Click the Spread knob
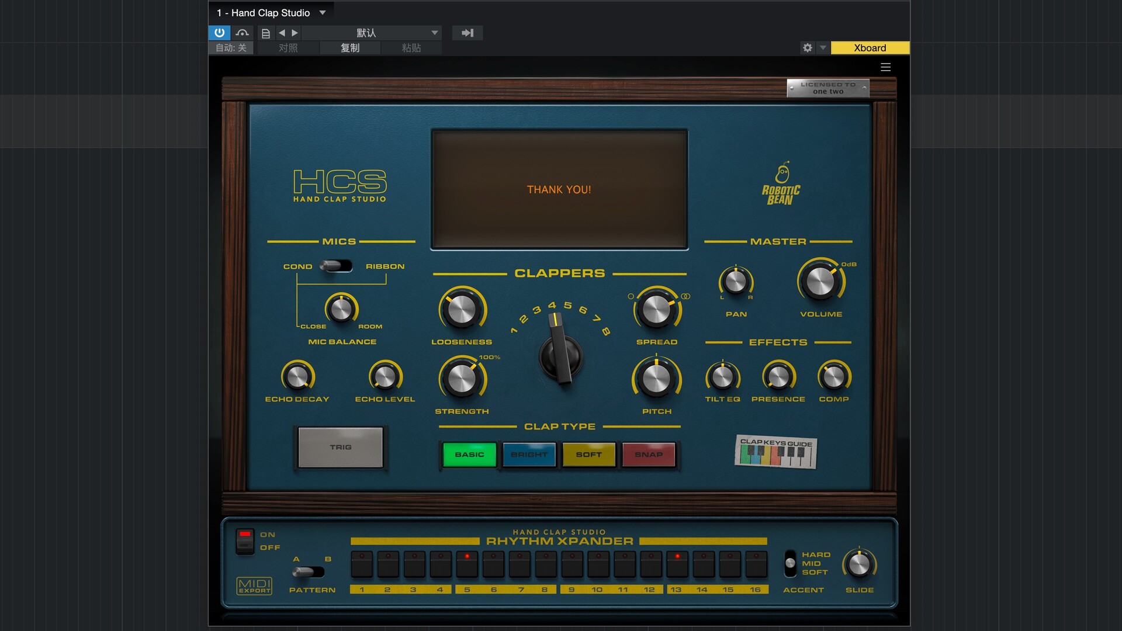Image resolution: width=1122 pixels, height=631 pixels. 657,310
